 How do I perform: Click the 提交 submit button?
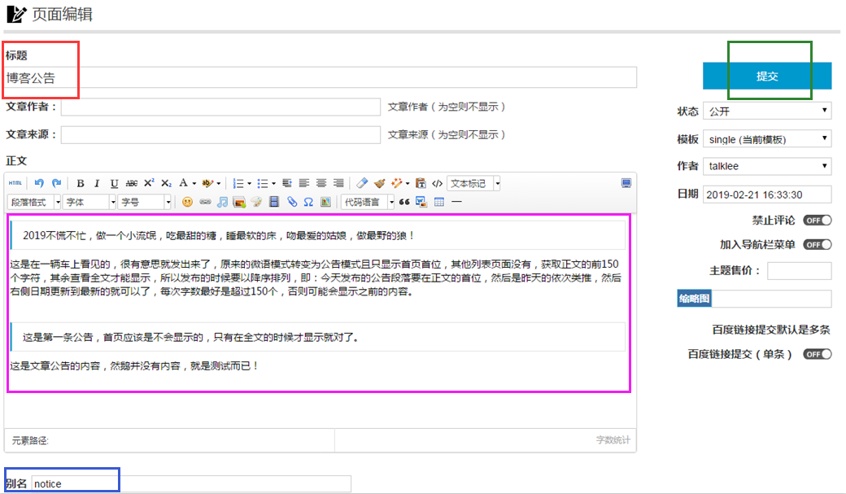(767, 76)
